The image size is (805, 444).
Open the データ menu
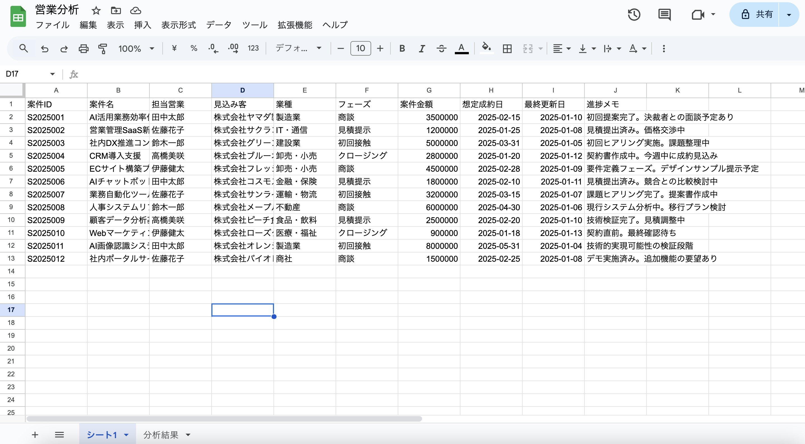[x=219, y=25]
